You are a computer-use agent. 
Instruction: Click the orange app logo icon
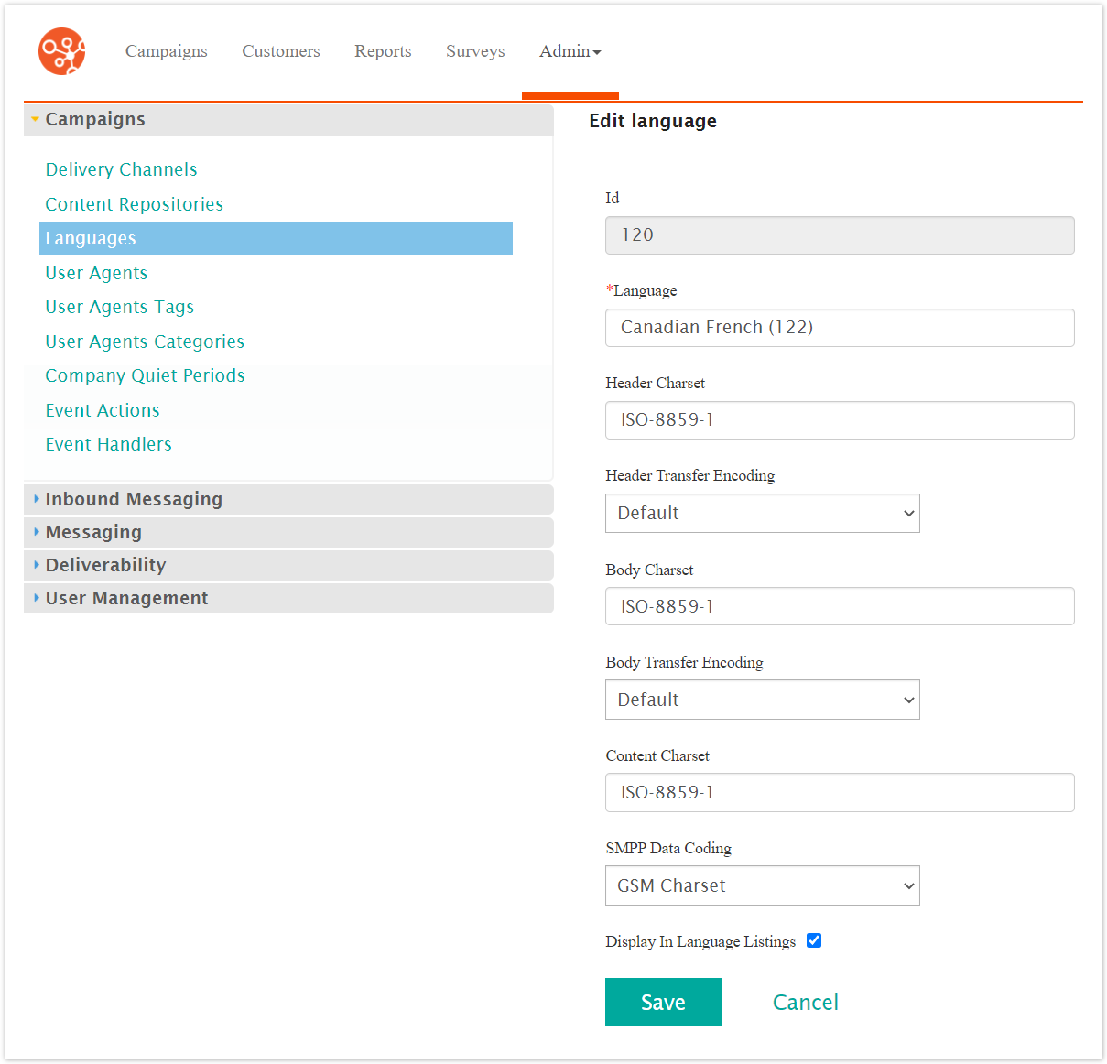coord(61,51)
